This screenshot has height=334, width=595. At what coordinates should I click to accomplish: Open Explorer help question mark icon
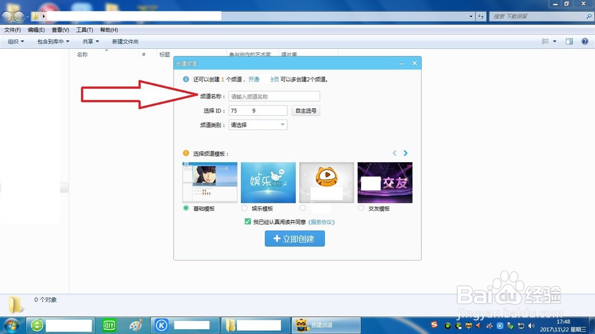click(585, 42)
